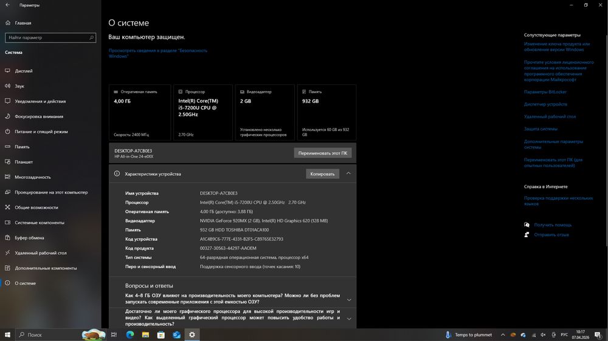
Task: Click the search magnifier icon in settings
Action: tap(92, 38)
